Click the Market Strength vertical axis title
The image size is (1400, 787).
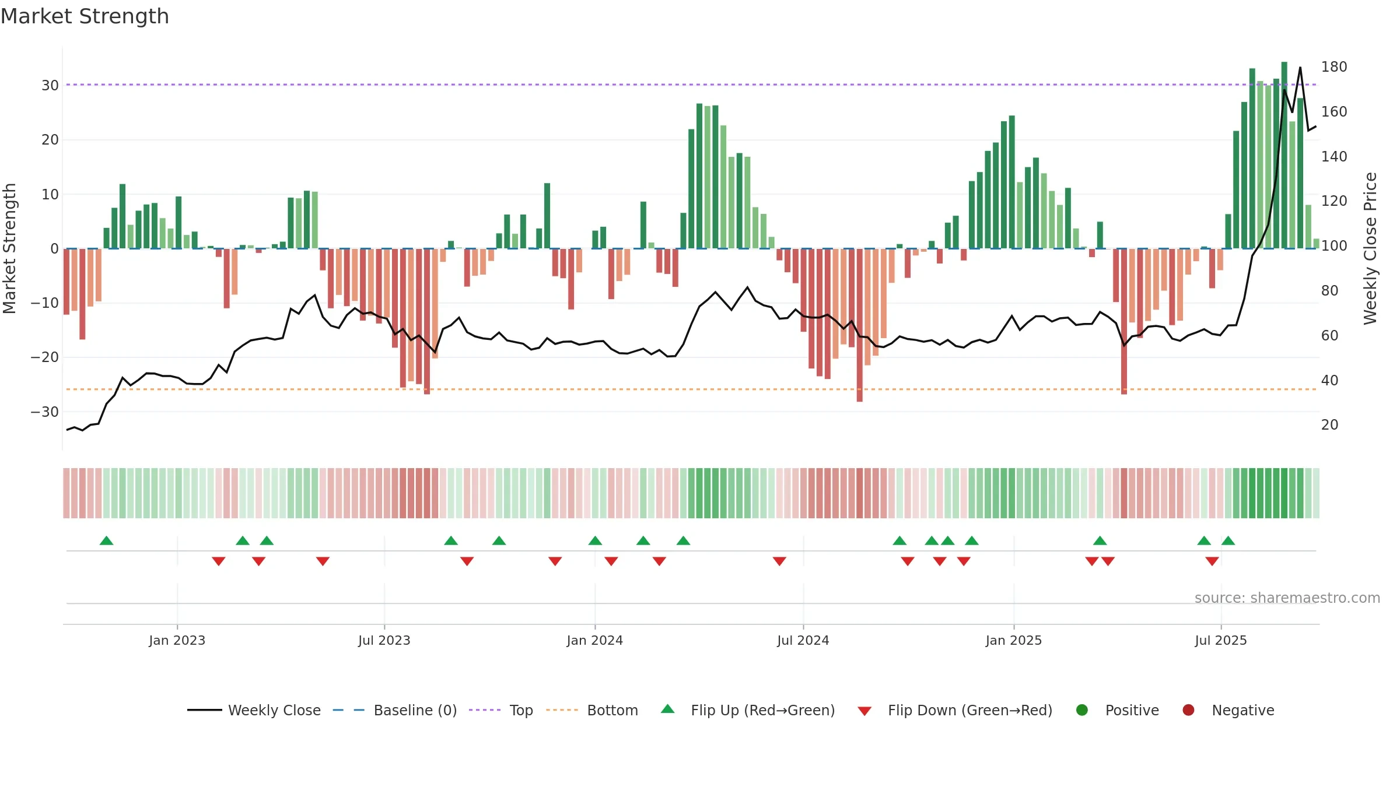(9, 248)
